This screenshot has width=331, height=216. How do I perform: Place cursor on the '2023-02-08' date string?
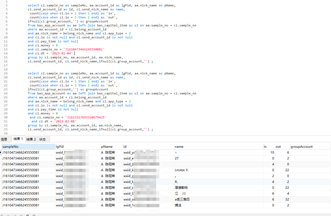[x=65, y=121]
